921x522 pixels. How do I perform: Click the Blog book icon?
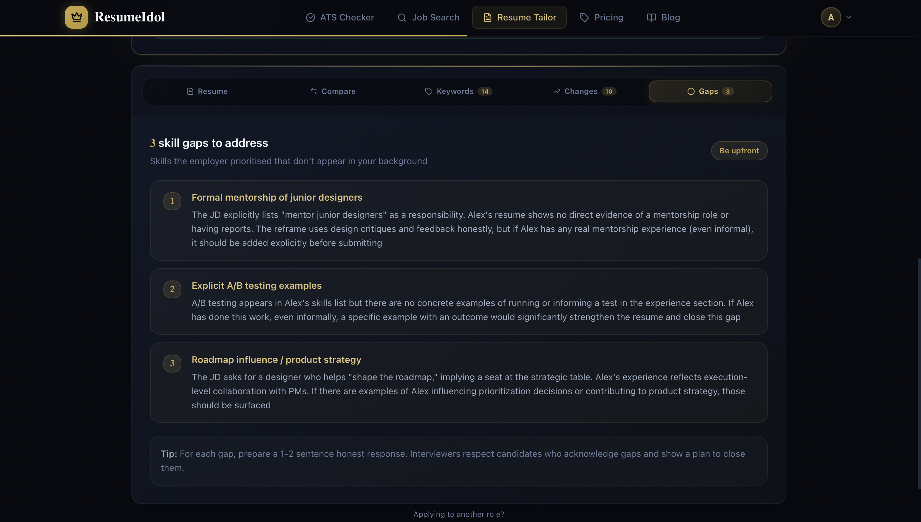[x=651, y=17]
